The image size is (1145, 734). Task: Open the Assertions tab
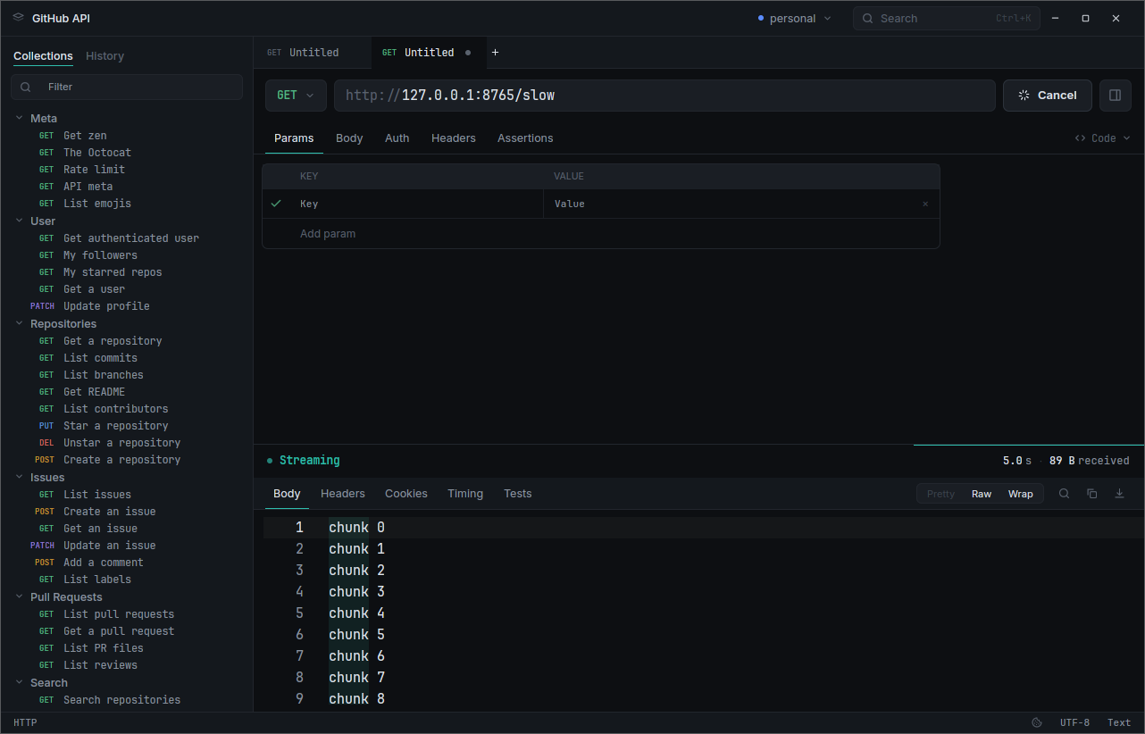tap(525, 138)
